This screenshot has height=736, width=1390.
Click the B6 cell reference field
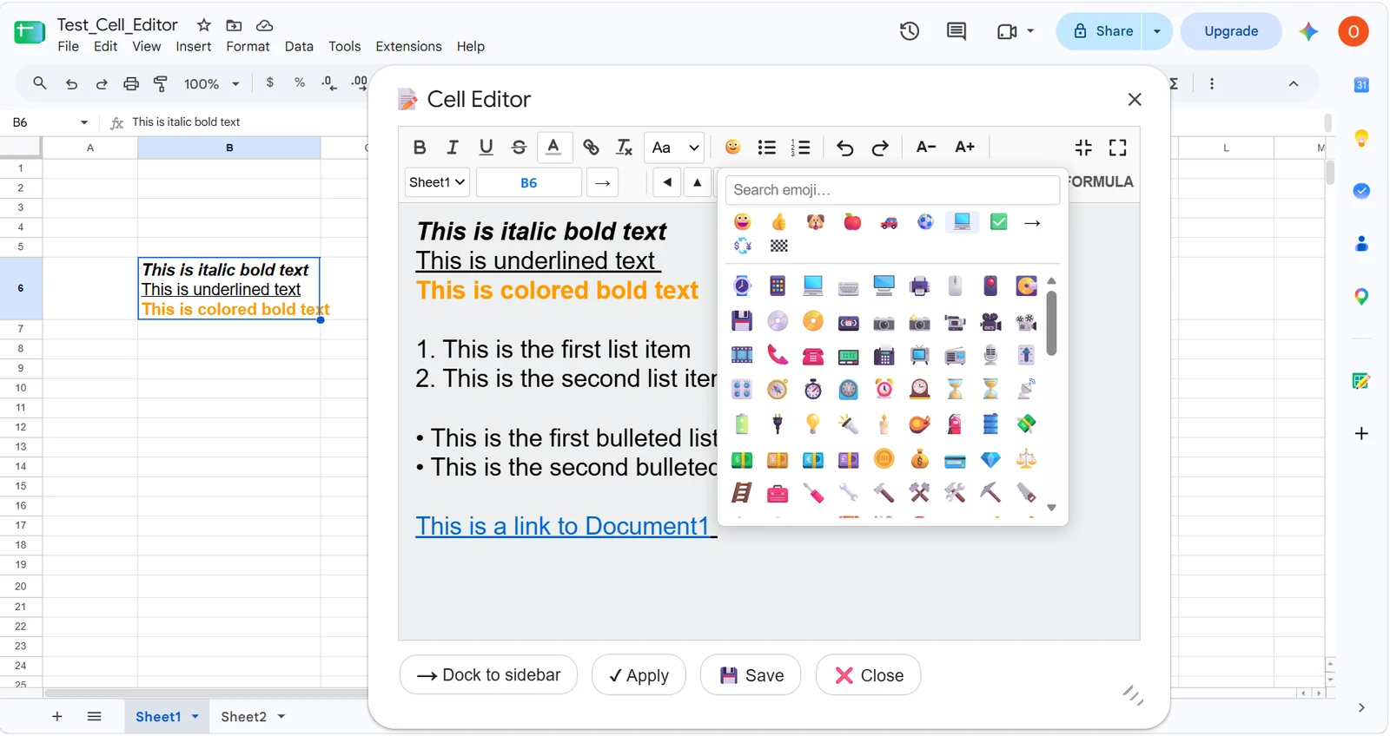click(529, 182)
